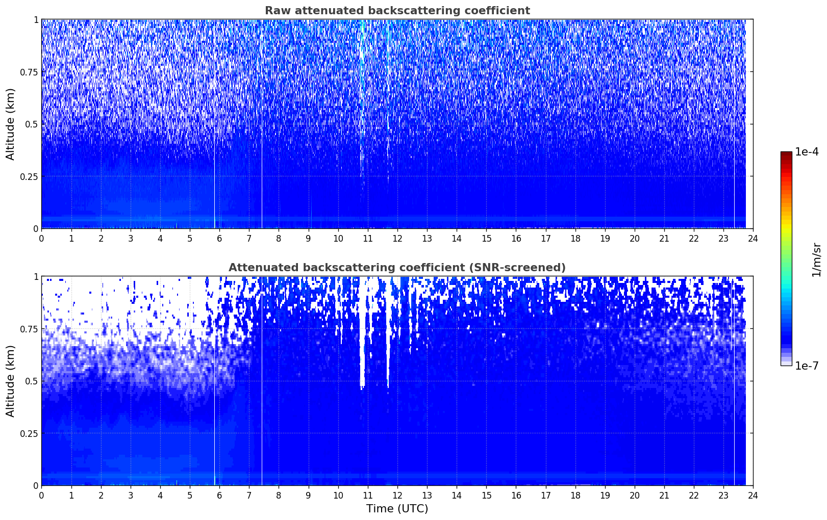This screenshot has width=827, height=520.
Task: Click the "Raw attenuated backscattering coefficient" plot title
Action: 397,11
